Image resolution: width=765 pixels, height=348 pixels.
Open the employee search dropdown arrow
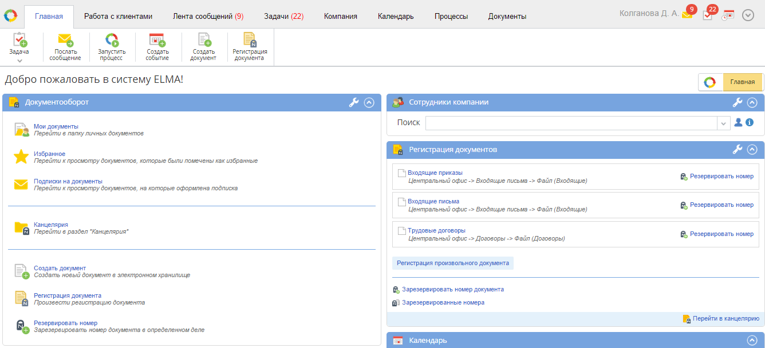(724, 123)
